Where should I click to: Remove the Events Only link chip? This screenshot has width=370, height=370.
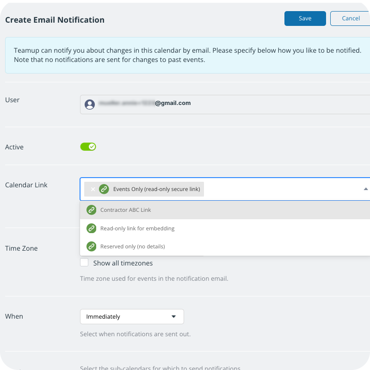tap(92, 189)
